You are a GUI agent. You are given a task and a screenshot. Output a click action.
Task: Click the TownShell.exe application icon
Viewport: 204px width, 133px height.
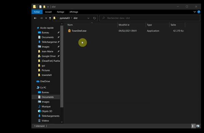click(69, 31)
